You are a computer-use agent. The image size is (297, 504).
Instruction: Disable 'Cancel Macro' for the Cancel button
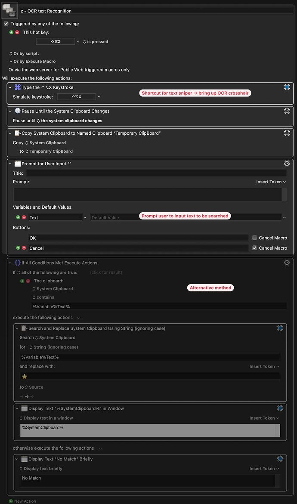[x=254, y=248]
